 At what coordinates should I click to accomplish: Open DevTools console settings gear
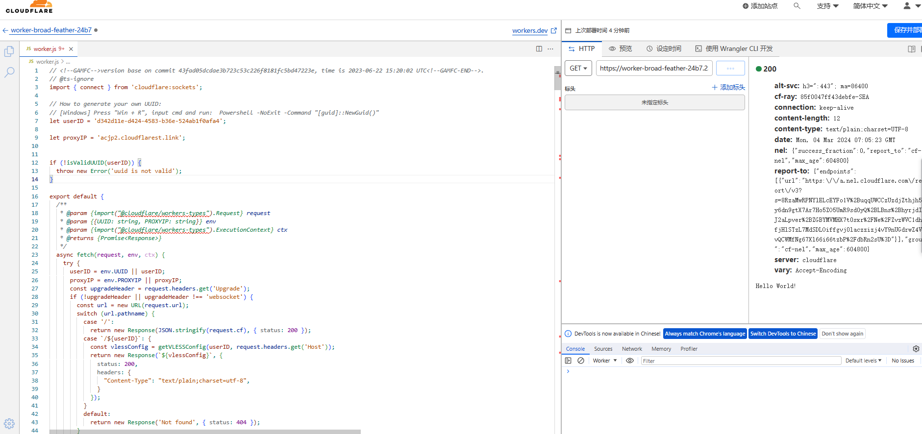pyautogui.click(x=916, y=349)
